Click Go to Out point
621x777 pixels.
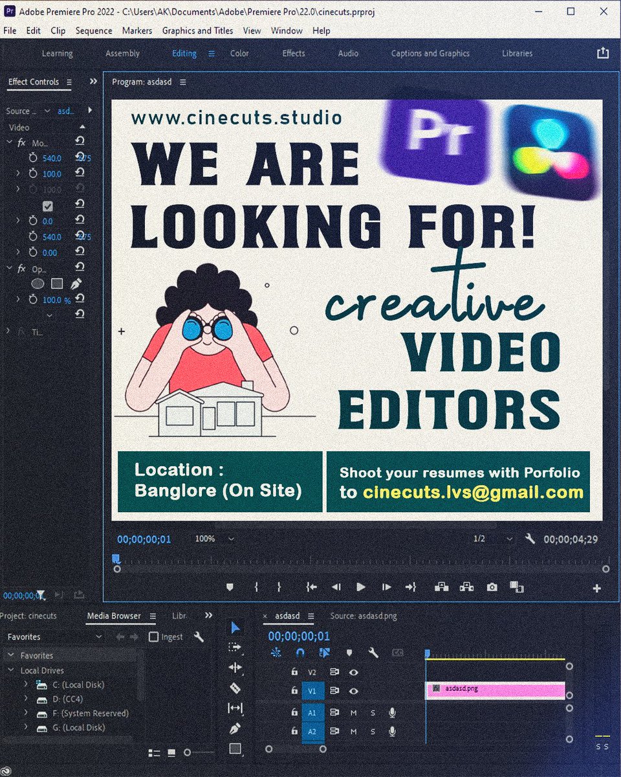[x=410, y=587]
